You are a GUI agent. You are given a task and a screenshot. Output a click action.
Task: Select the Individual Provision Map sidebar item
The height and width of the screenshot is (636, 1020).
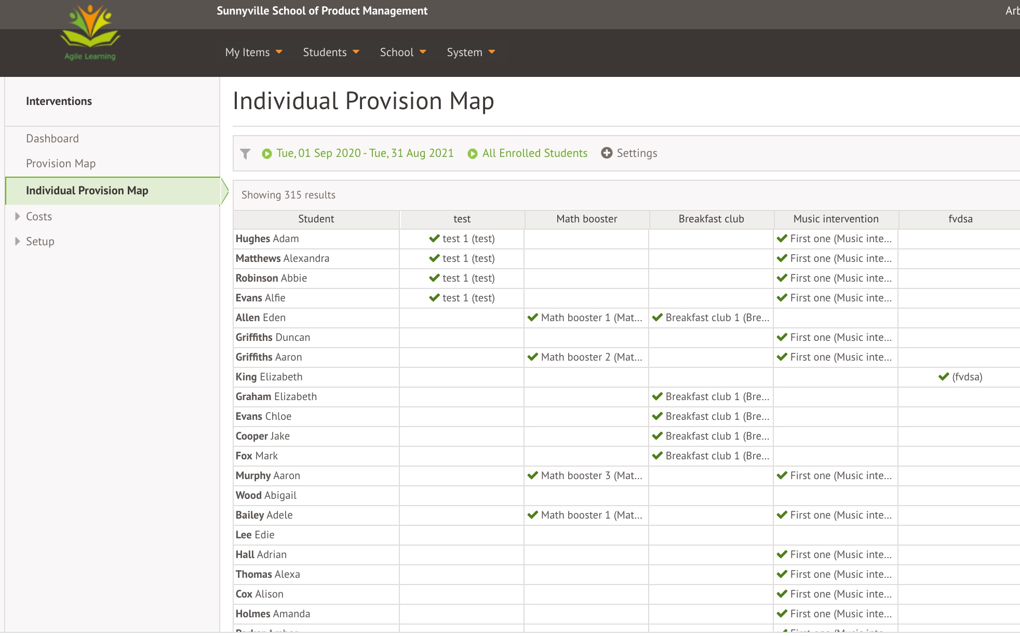pos(87,191)
